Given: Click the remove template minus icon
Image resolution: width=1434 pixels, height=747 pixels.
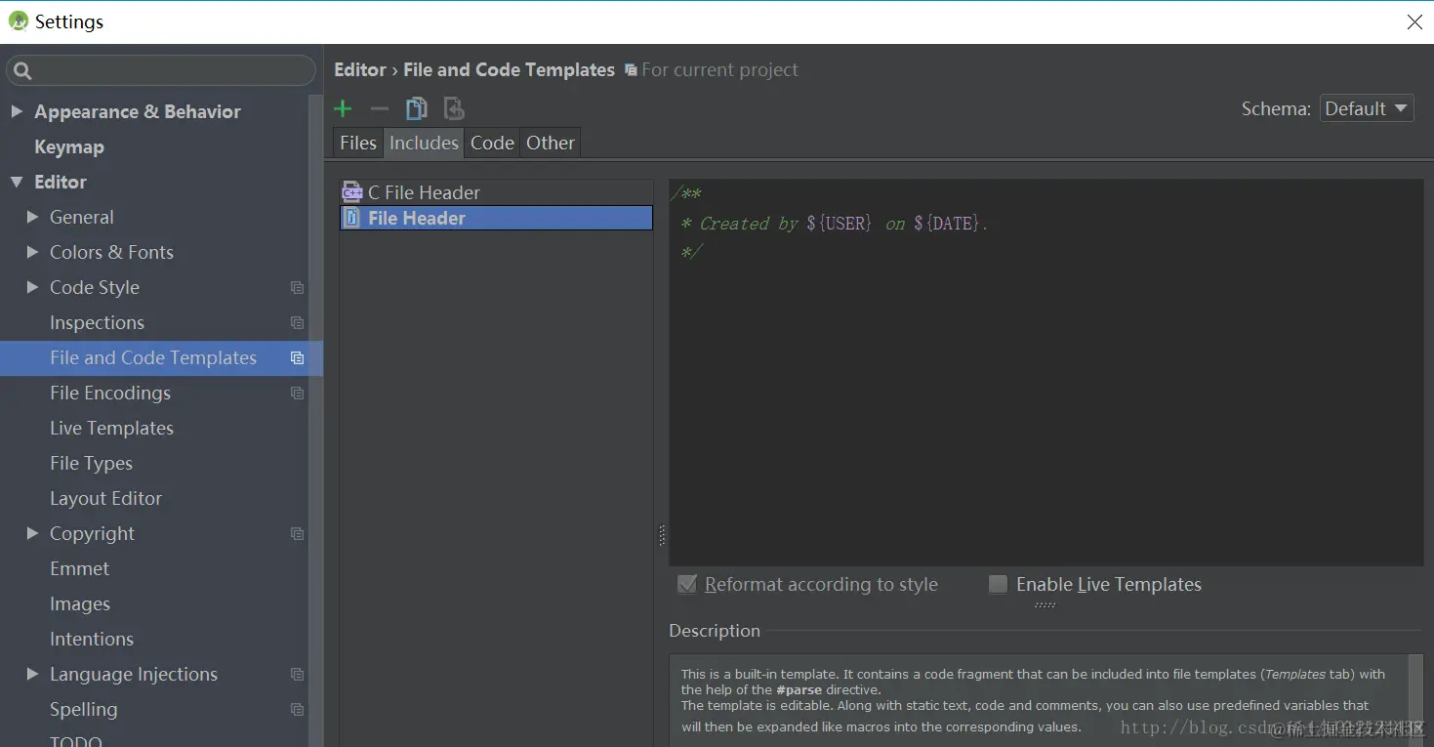Looking at the screenshot, I should (380, 108).
